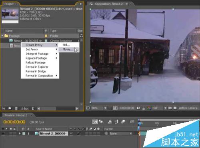This screenshot has width=200, height=148.
Task: Open the Active Camera view dropdown
Action: [x=188, y=108]
